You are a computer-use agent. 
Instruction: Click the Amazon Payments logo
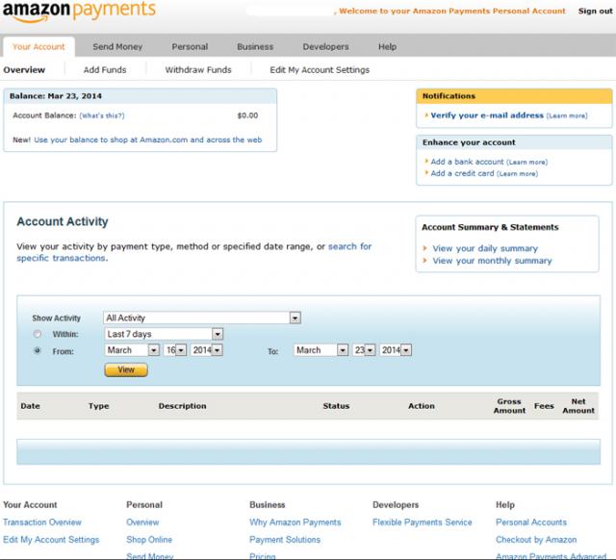79,11
